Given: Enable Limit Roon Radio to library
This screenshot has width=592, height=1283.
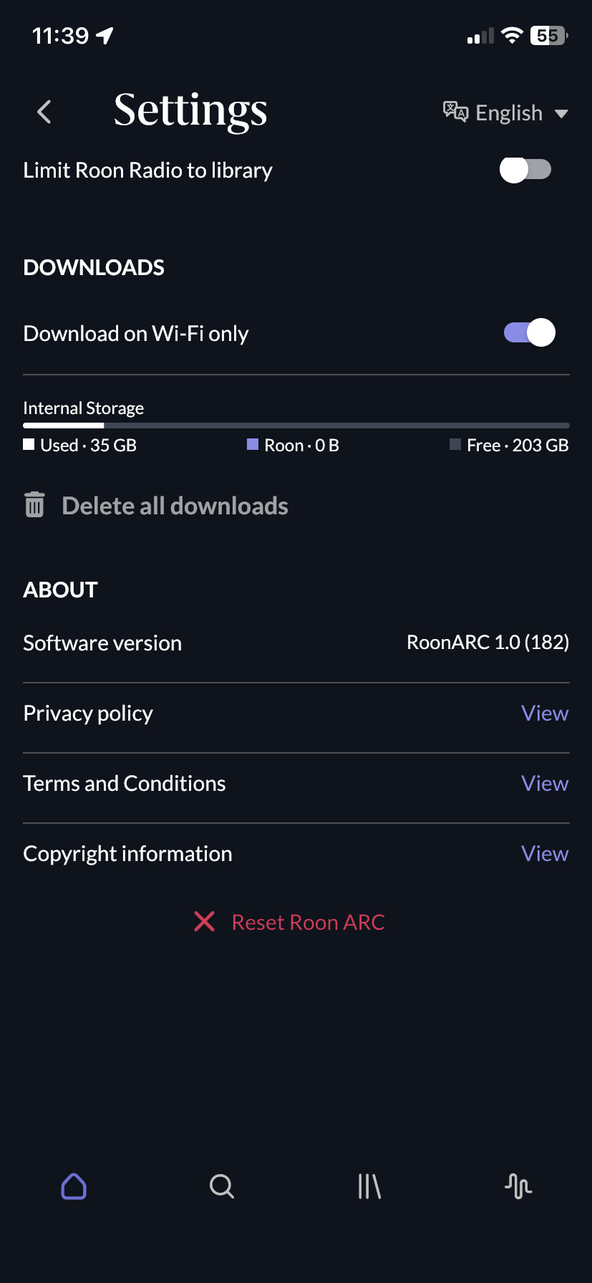Looking at the screenshot, I should (x=525, y=170).
